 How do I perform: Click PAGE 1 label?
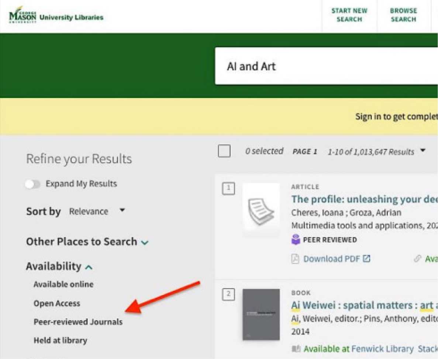coord(305,151)
